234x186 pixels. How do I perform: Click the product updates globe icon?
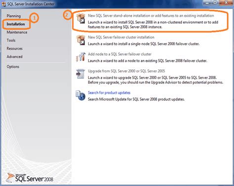80,95
